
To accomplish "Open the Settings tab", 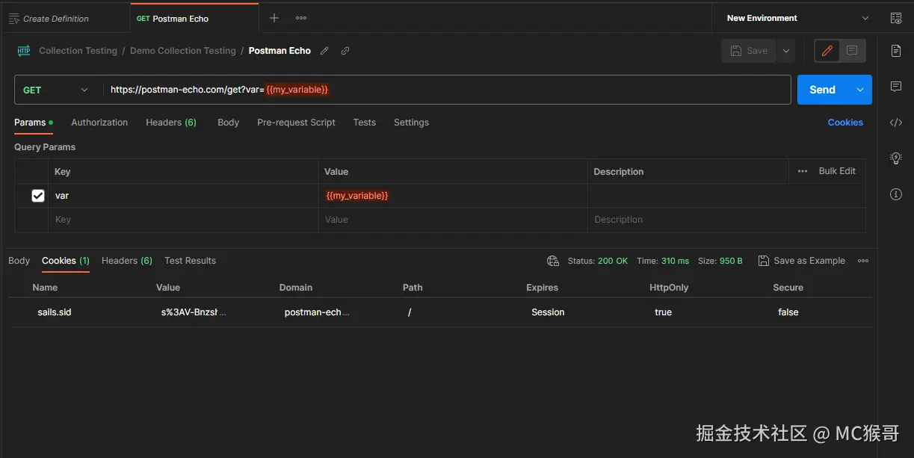I will tap(411, 123).
